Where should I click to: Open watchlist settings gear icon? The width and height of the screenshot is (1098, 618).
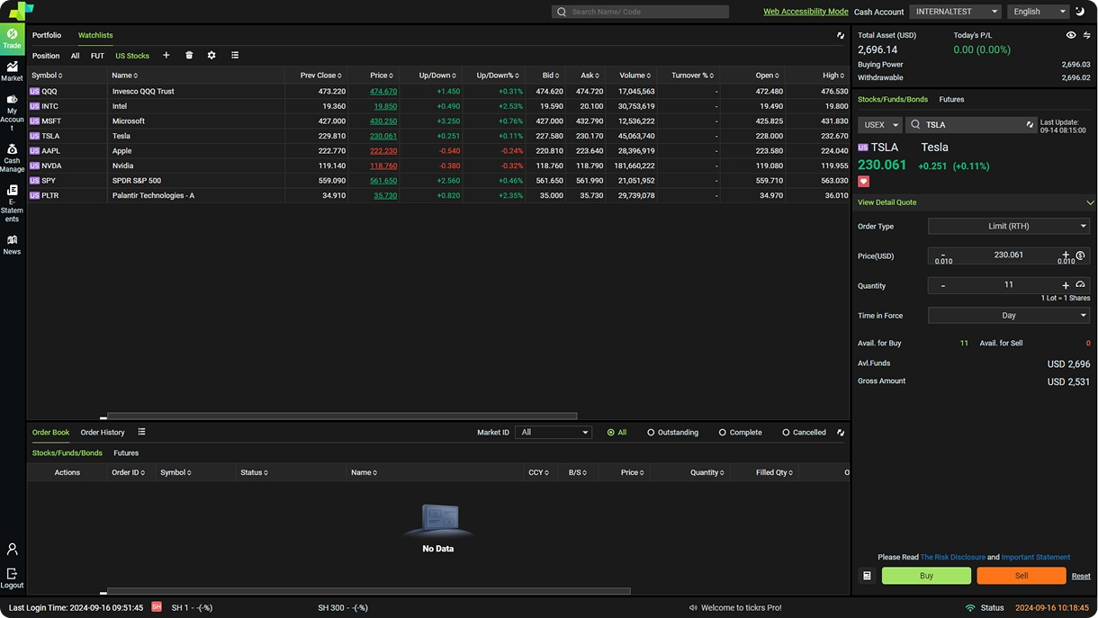[x=211, y=56]
